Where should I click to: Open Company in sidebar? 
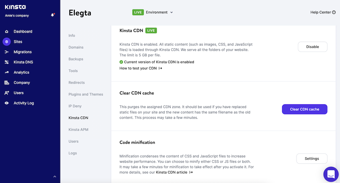click(x=22, y=83)
